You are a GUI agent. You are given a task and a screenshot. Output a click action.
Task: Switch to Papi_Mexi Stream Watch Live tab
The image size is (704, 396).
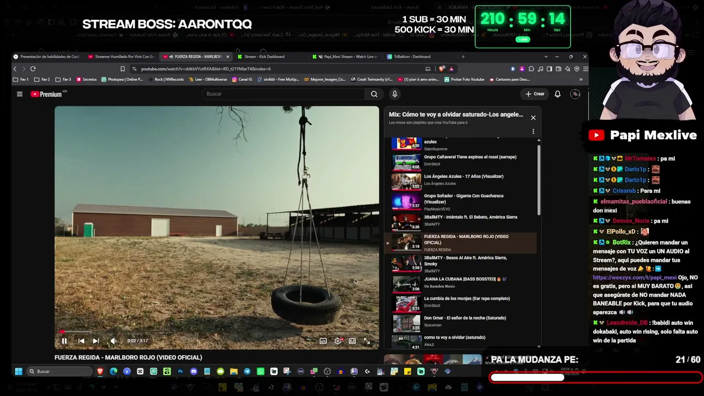[x=346, y=57]
